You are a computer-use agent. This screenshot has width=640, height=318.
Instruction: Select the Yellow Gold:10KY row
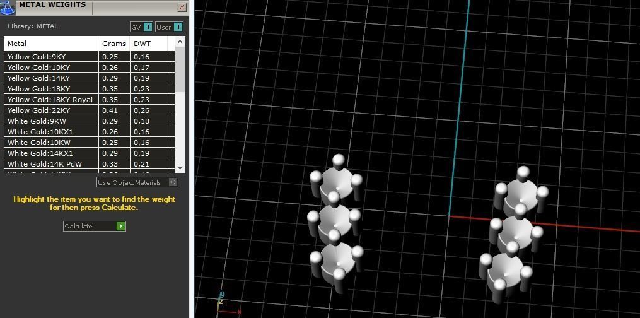89,68
